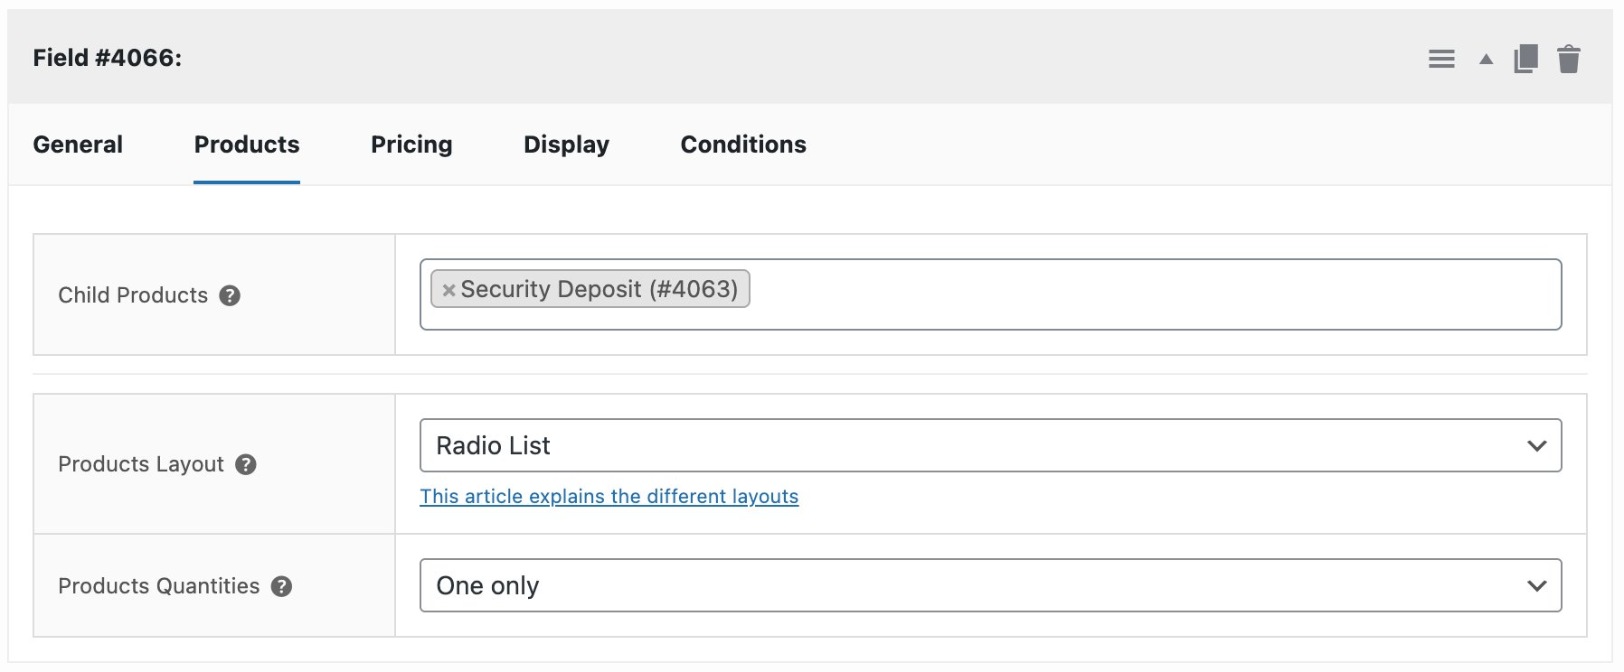Viewport: 1624px width, 672px height.
Task: Remove the Security Deposit (#4063) tag via its x
Action: 449,290
